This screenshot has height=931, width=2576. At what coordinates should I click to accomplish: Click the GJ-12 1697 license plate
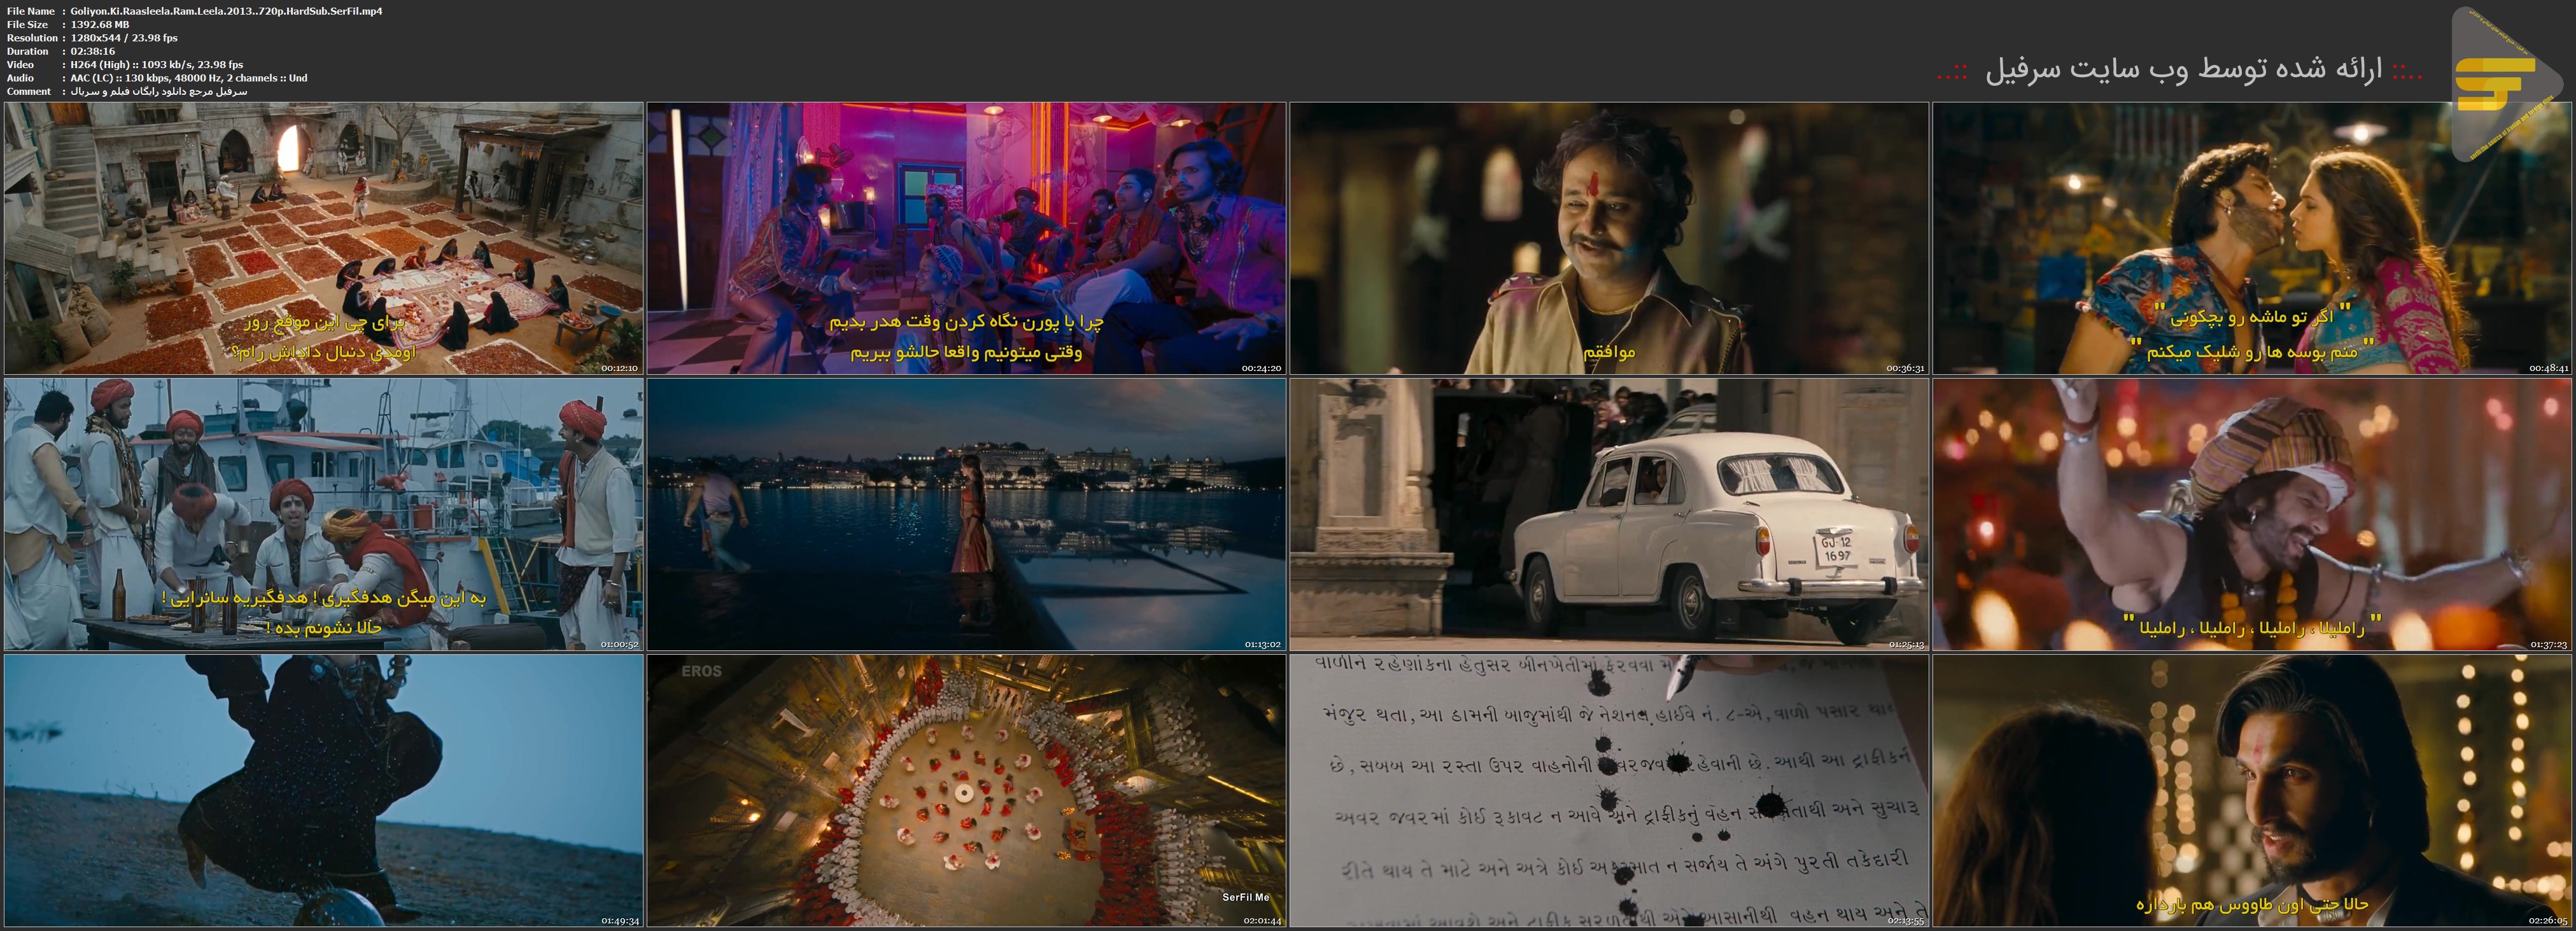click(x=1836, y=549)
